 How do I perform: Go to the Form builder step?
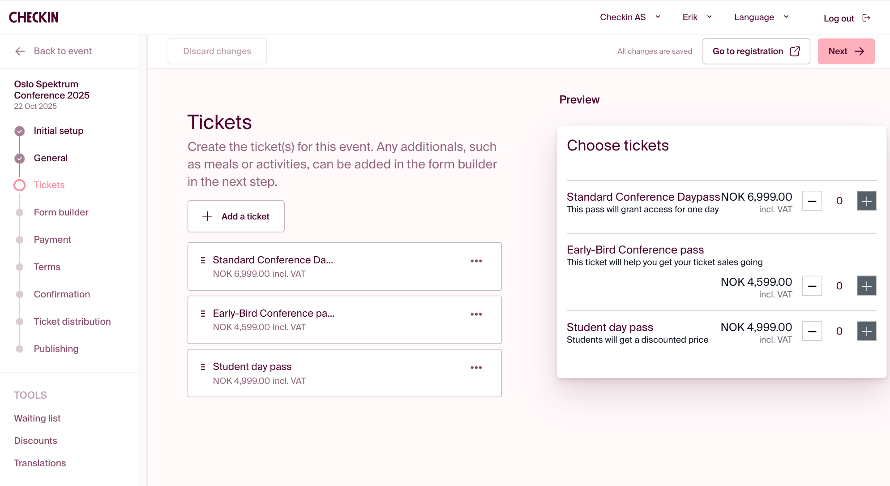coord(61,212)
